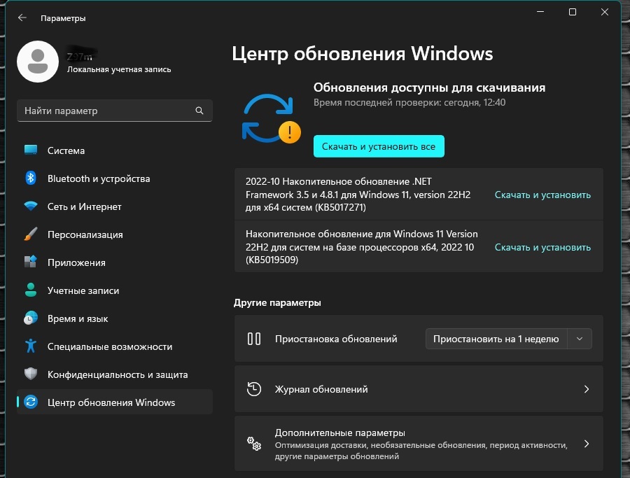
Task: Open Дополнительные параметры chevron
Action: click(586, 444)
